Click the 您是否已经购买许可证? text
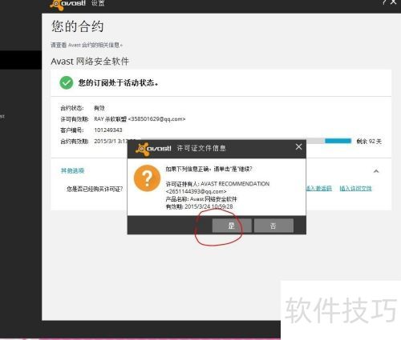This screenshot has width=401, height=340. (95, 189)
